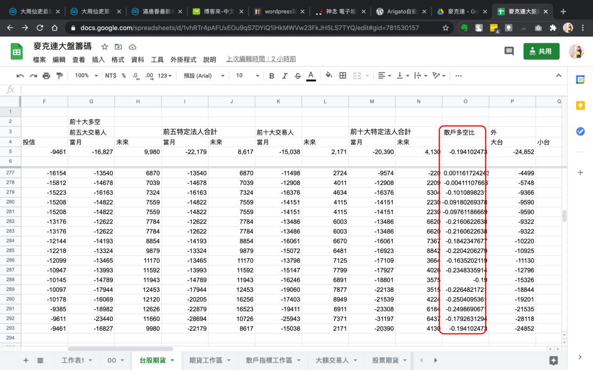Toggle bold formatting

[x=272, y=76]
